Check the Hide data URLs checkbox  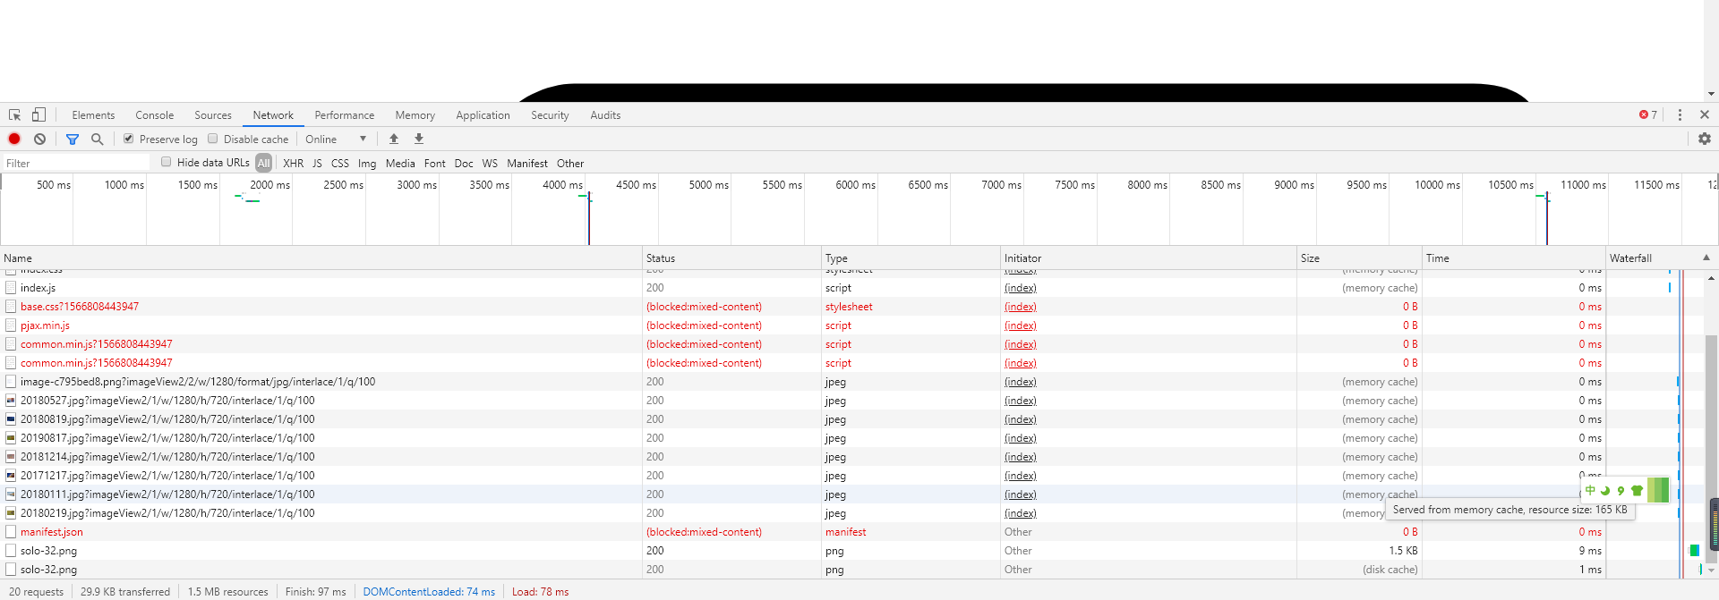tap(167, 162)
